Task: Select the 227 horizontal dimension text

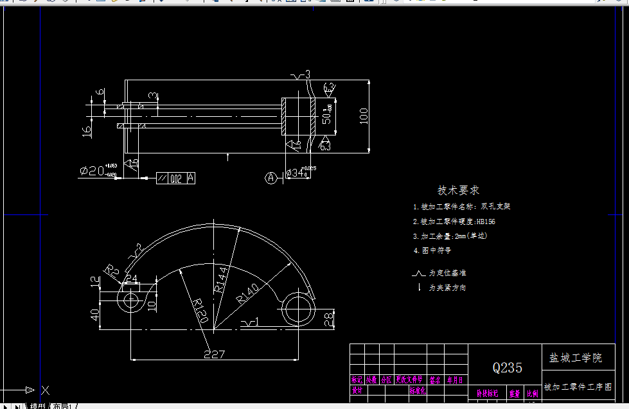Action: [x=214, y=354]
